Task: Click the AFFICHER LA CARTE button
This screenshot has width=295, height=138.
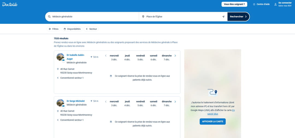Action: point(213,121)
